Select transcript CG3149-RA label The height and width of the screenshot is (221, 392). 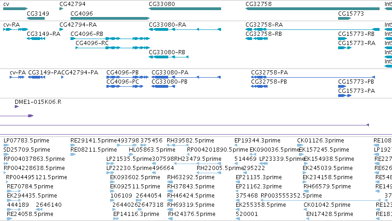tap(43, 34)
